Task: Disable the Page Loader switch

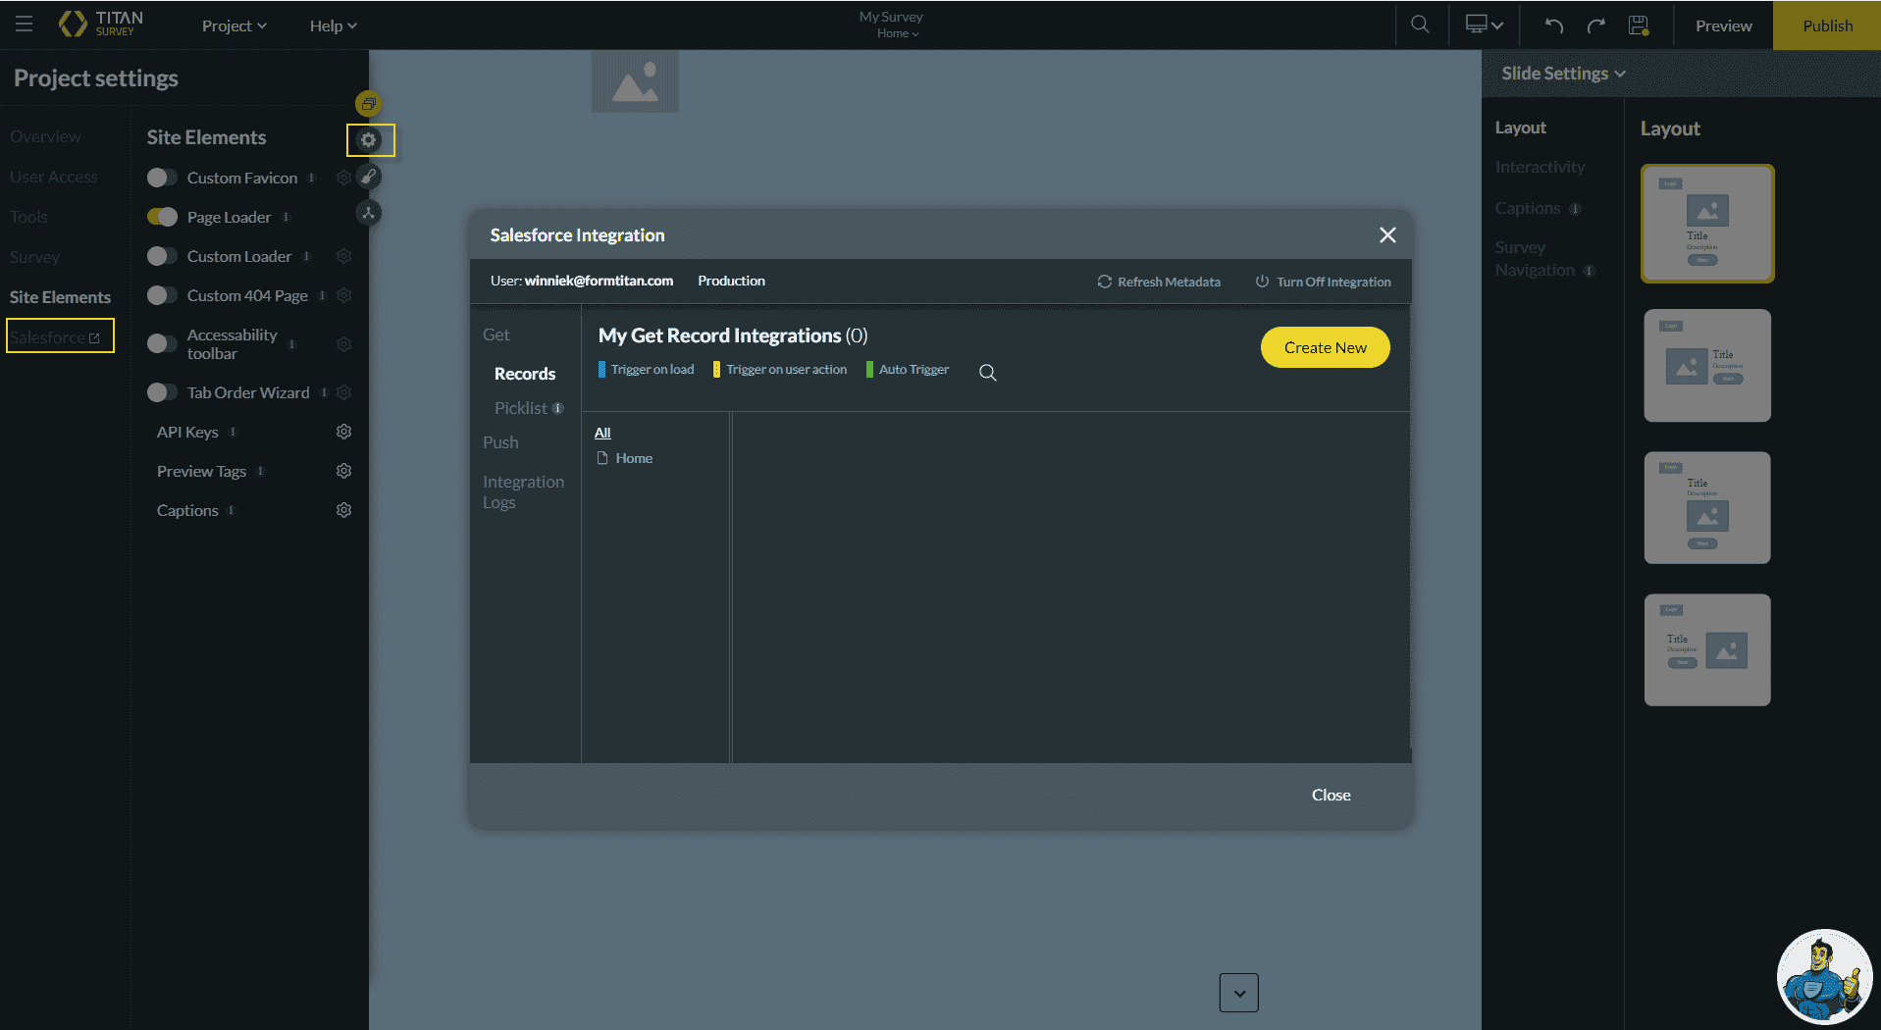Action: tap(162, 217)
